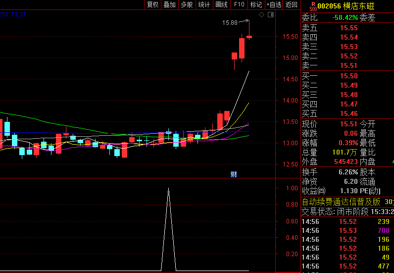Screen dimensions: 394x273
Task: Click the 净资 value 6.20
Action: [x=351, y=181]
